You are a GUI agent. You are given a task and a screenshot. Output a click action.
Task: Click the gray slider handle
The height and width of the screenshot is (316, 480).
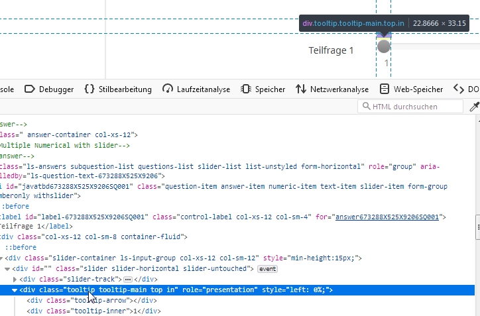coord(384,46)
